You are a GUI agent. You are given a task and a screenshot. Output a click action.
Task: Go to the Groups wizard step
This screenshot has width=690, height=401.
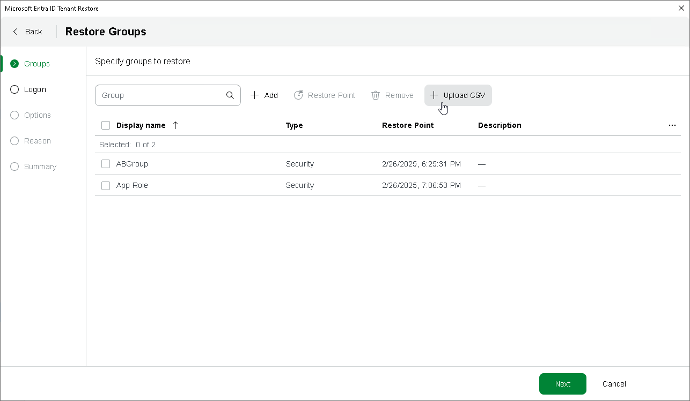[36, 64]
